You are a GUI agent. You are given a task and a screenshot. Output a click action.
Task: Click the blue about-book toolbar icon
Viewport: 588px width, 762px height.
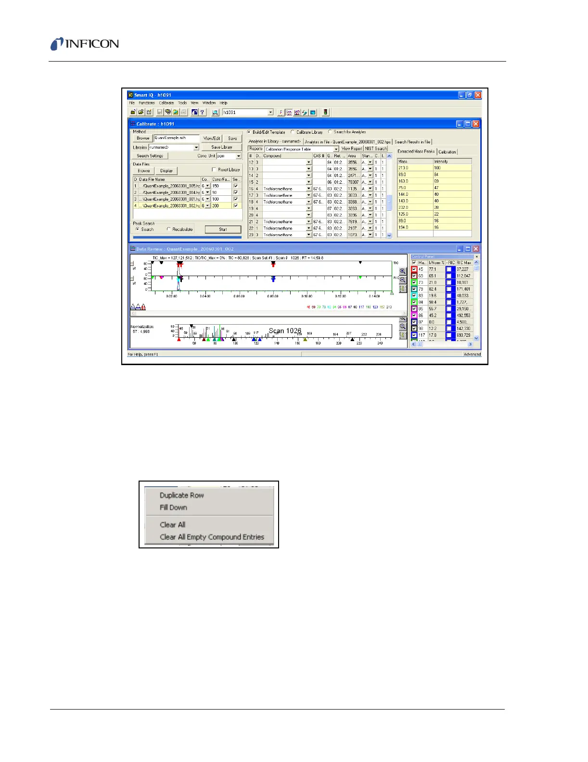[x=194, y=112]
